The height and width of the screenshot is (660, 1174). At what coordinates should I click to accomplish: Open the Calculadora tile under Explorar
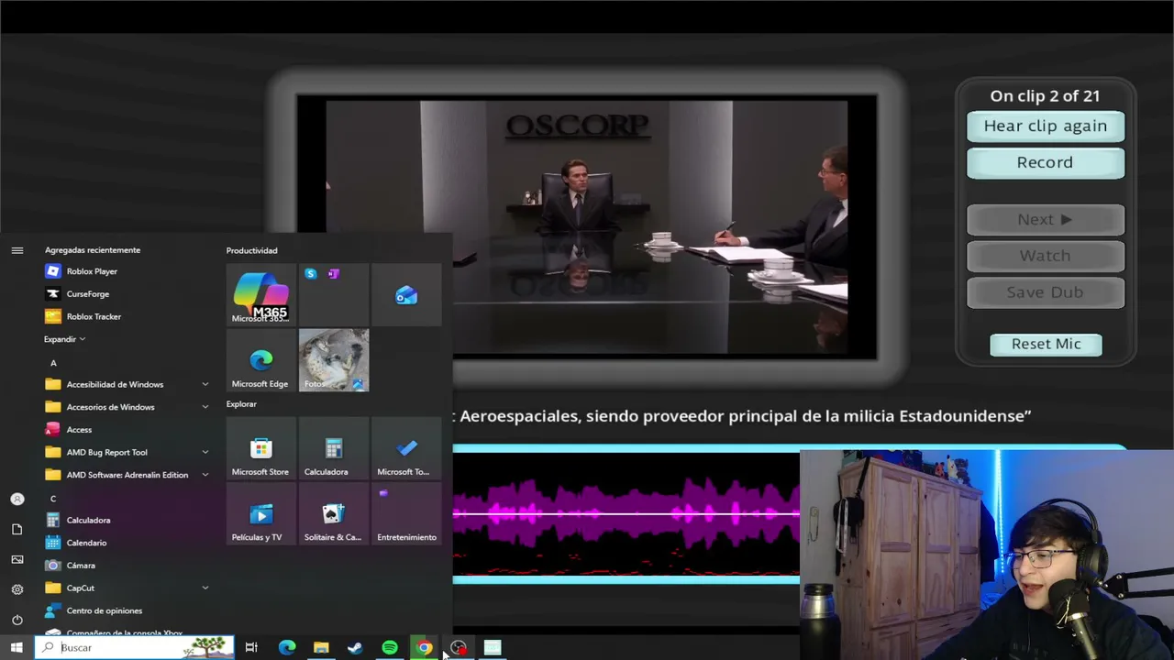tap(334, 449)
